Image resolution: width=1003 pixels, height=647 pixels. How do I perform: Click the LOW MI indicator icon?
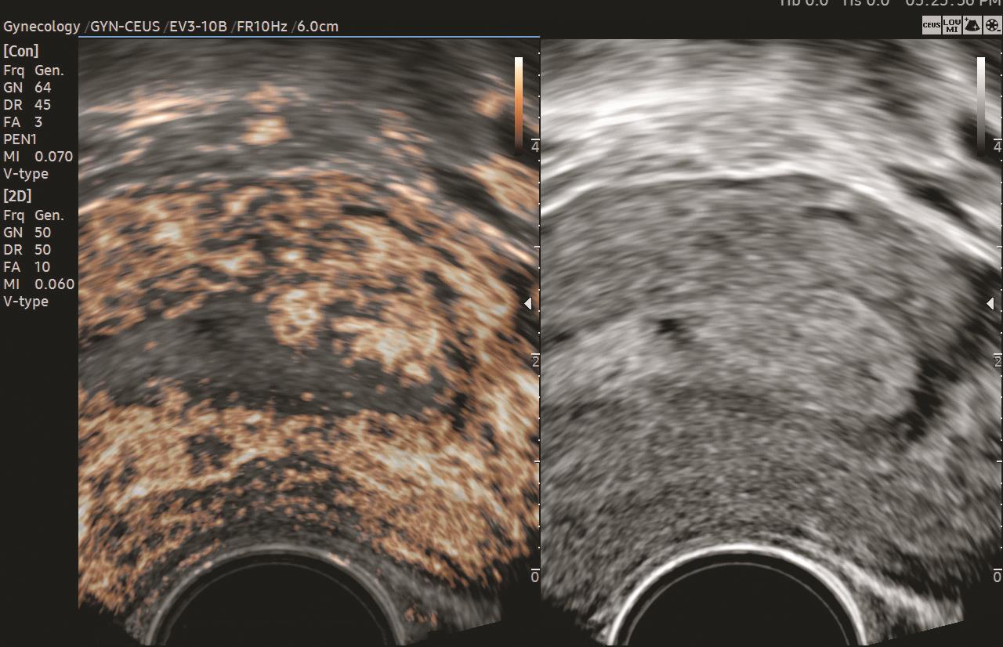[951, 25]
